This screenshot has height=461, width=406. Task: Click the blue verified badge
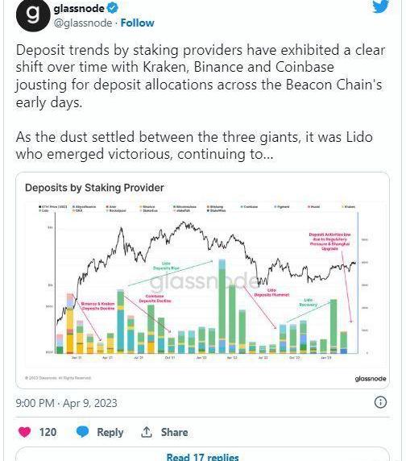[112, 8]
